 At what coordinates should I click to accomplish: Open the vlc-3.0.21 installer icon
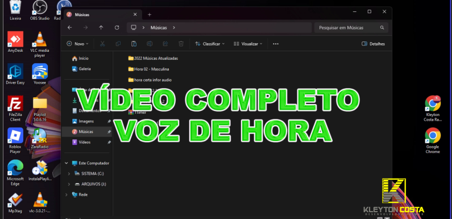pos(40,203)
